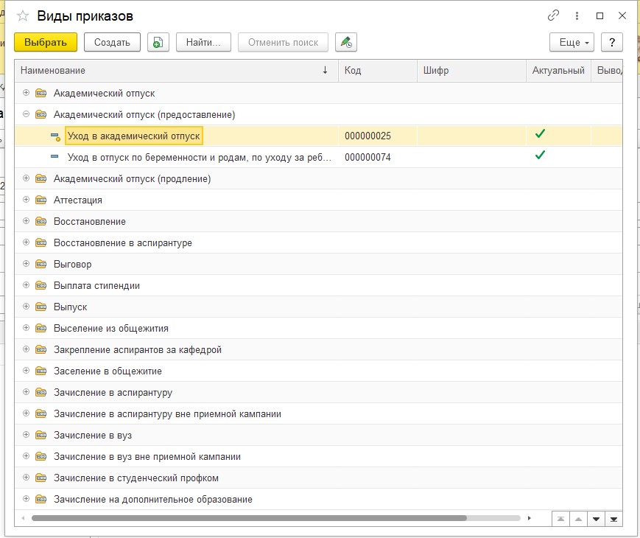Click item icon of Уход в отпуск по беременности
Viewport: 640px width, 538px height.
point(54,156)
